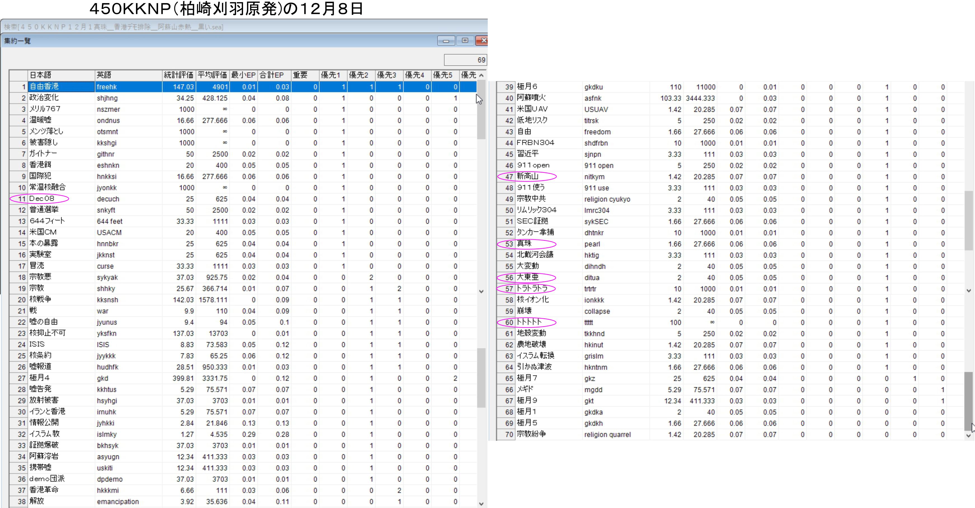Close the 集約一覧 window
Screen dimensions: 975x508
(x=482, y=41)
